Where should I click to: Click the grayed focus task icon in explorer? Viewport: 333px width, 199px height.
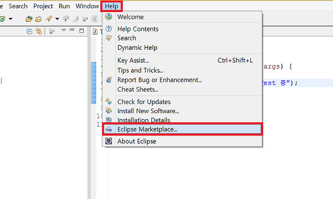coord(52,31)
